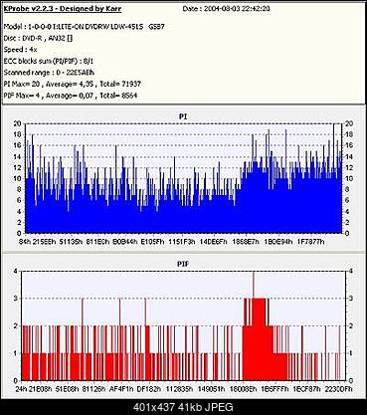
Task: Click the Scanned range line
Action: pyautogui.click(x=49, y=73)
